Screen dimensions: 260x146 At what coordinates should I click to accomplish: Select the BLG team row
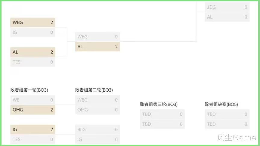click(x=97, y=129)
